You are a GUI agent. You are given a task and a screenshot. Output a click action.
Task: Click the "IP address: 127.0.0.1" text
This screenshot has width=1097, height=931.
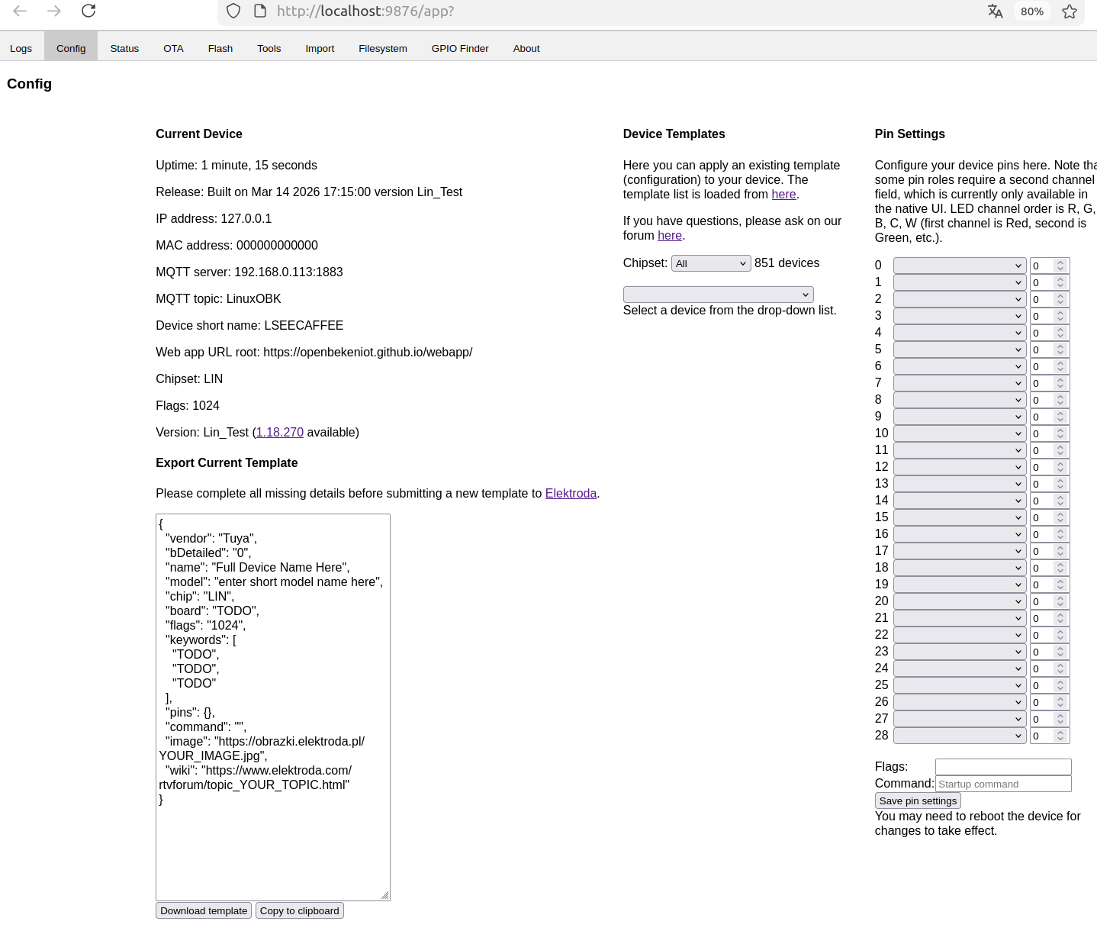[x=214, y=218]
